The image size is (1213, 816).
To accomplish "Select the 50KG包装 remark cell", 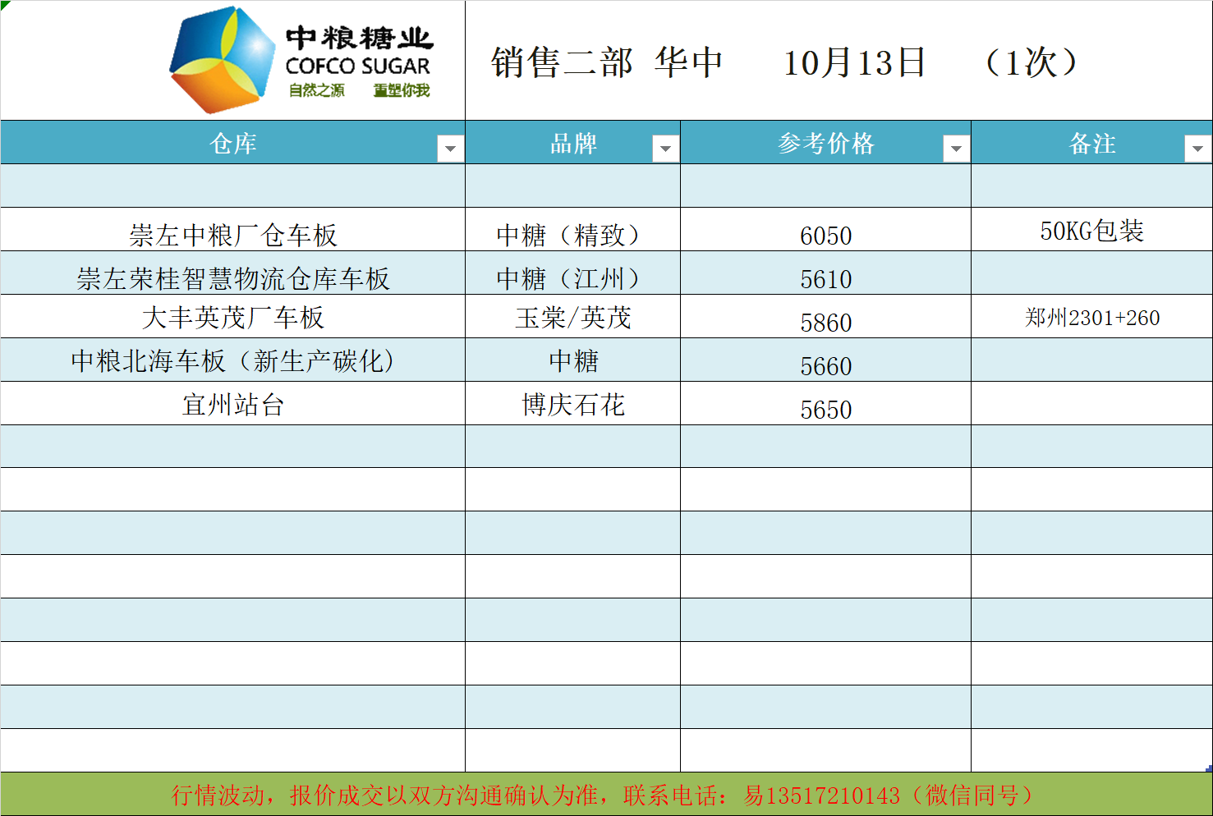I will 1091,231.
